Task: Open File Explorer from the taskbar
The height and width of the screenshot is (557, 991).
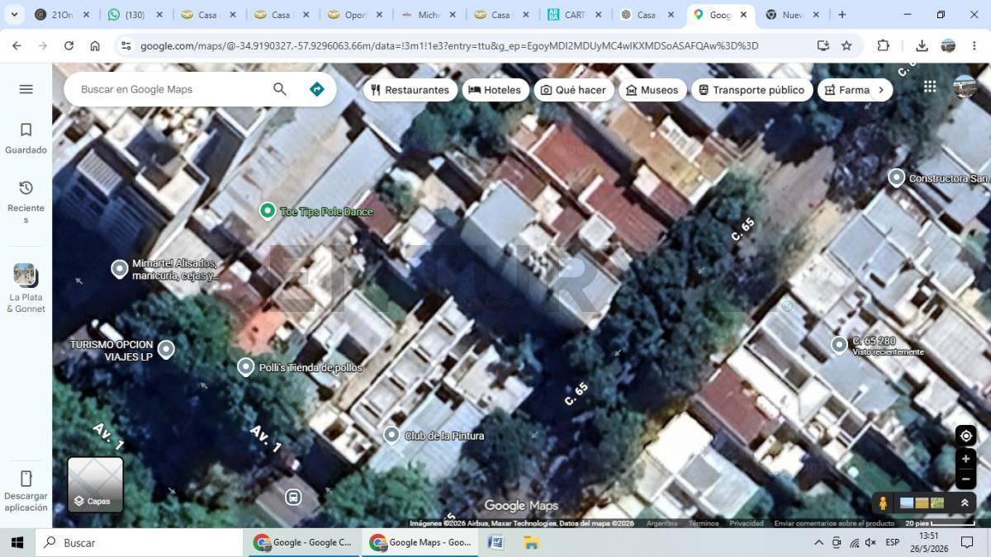Action: point(531,542)
